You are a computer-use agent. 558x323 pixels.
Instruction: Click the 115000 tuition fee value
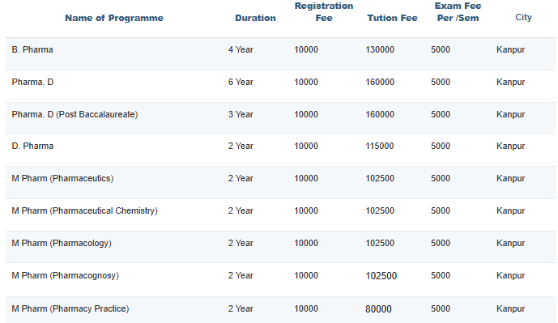click(x=379, y=146)
